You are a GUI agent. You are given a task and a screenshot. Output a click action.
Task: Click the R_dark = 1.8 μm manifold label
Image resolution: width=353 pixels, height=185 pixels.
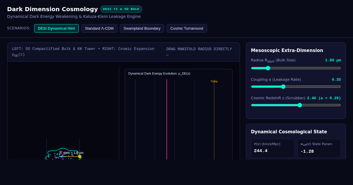[71, 153]
